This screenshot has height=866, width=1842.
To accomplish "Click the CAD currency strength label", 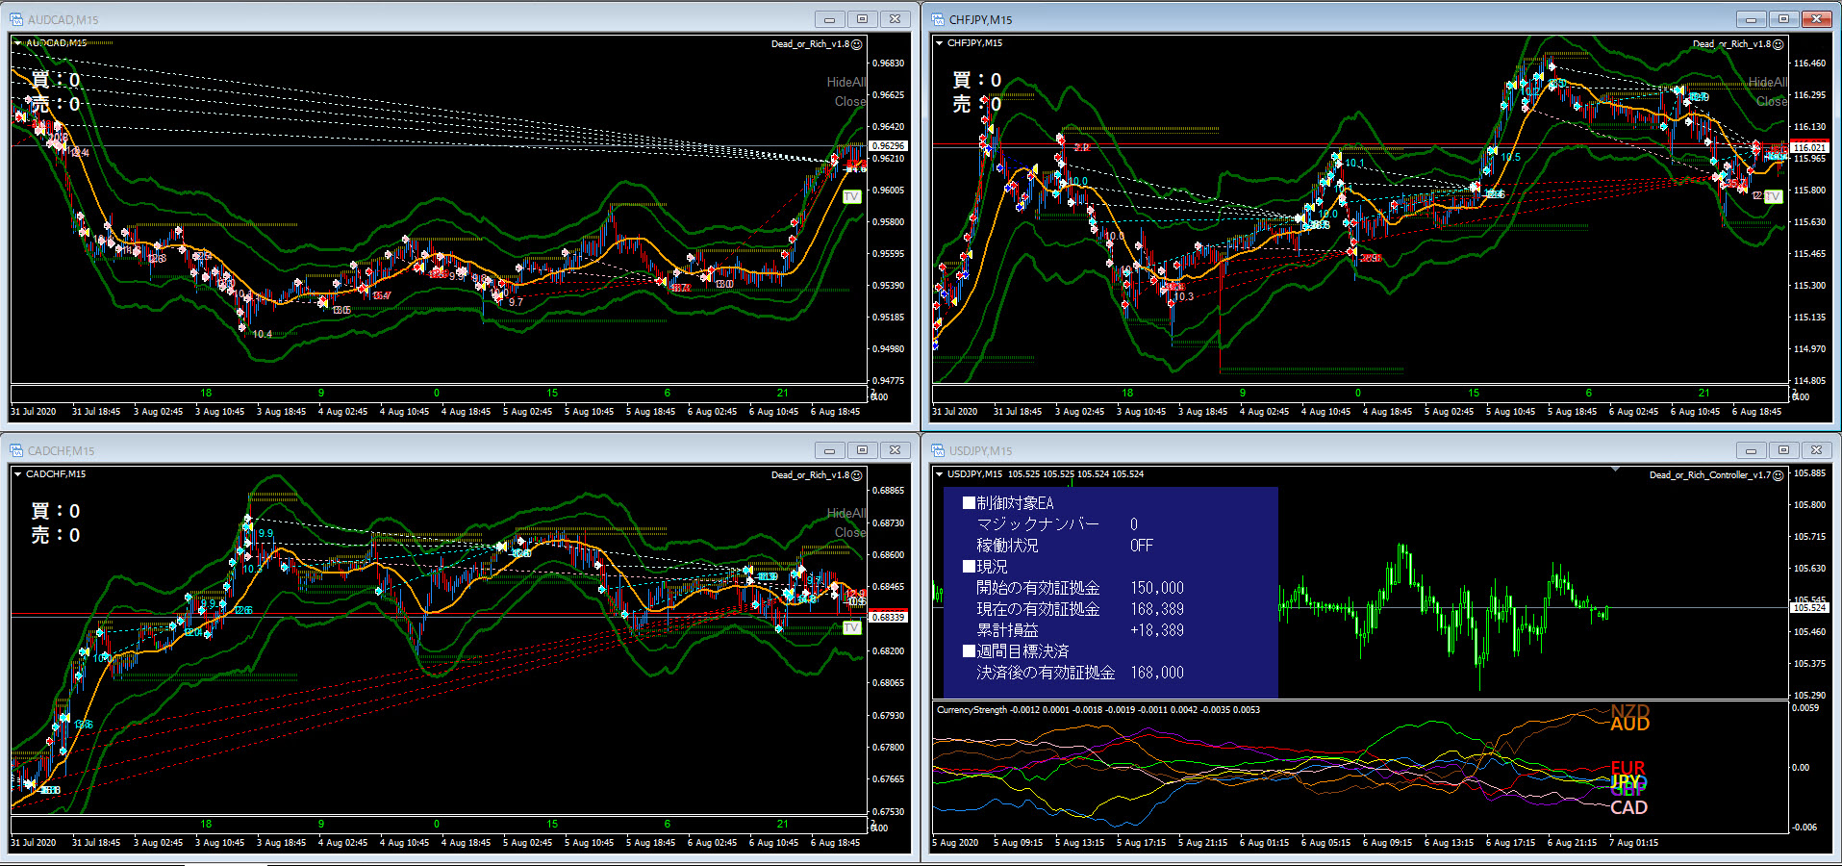I will pyautogui.click(x=1628, y=807).
